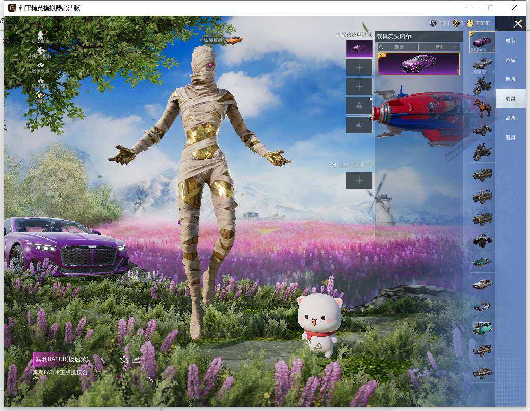Switch to the 时装 tab
530x411 pixels.
coord(510,41)
